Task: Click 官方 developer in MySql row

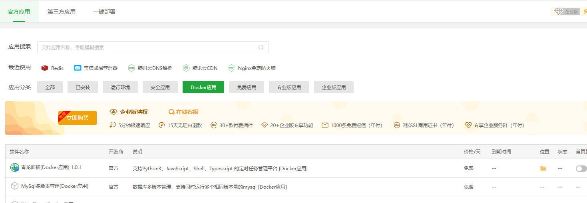Action: [113, 187]
